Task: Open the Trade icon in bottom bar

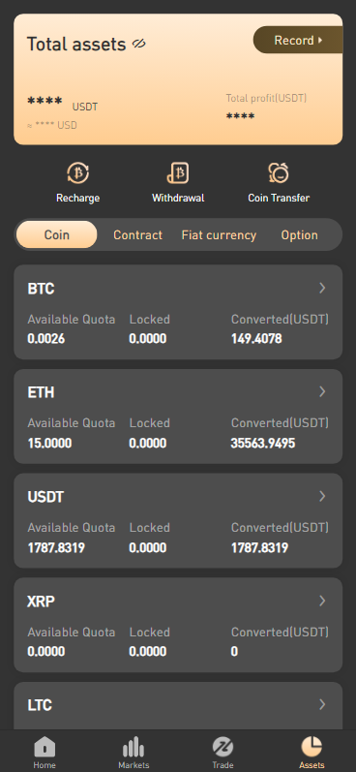Action: click(x=222, y=748)
